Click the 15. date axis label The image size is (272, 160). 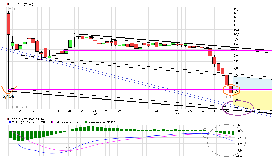coord(214,111)
